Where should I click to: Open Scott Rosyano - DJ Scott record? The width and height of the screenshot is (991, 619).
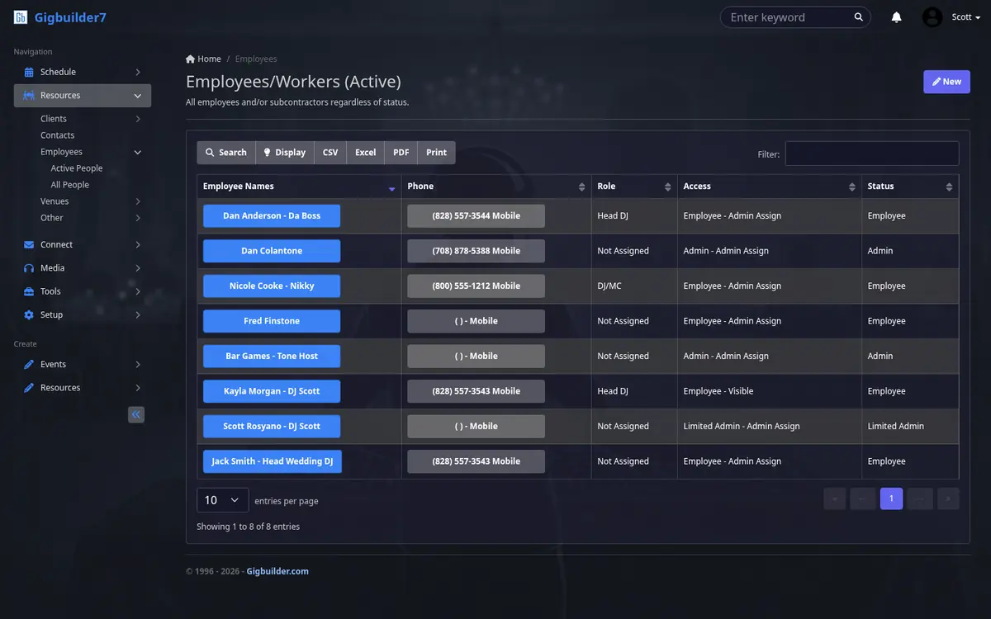tap(272, 427)
